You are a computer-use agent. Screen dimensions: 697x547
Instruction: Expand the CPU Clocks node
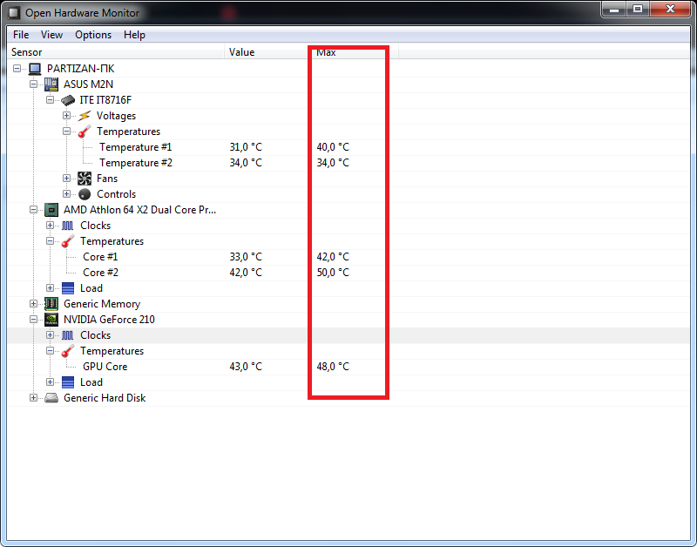pos(50,226)
